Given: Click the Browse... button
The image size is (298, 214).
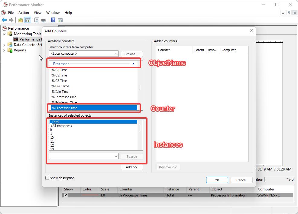Looking at the screenshot, I should pos(132,54).
